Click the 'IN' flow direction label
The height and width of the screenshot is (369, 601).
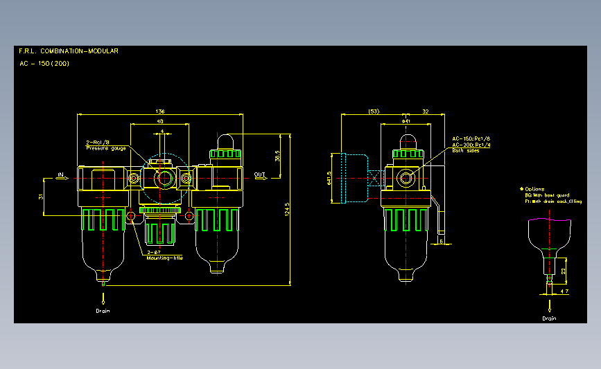pos(60,174)
